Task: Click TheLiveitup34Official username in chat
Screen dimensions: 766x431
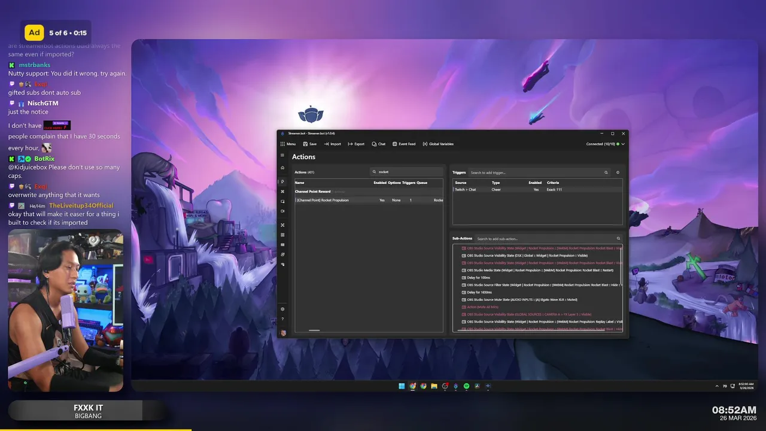Action: (81, 205)
